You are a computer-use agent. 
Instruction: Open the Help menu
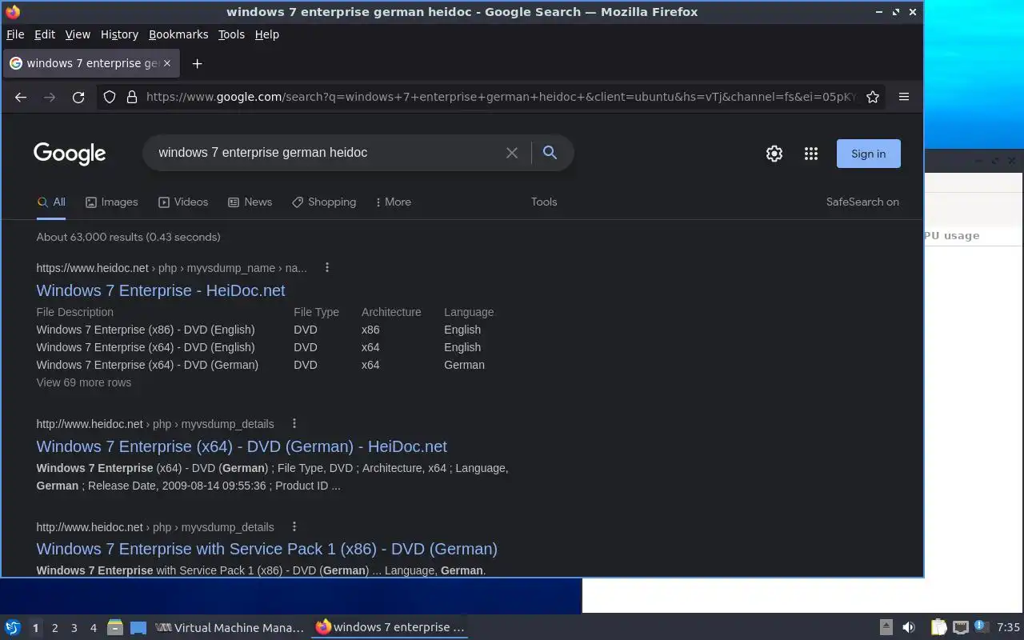(267, 34)
